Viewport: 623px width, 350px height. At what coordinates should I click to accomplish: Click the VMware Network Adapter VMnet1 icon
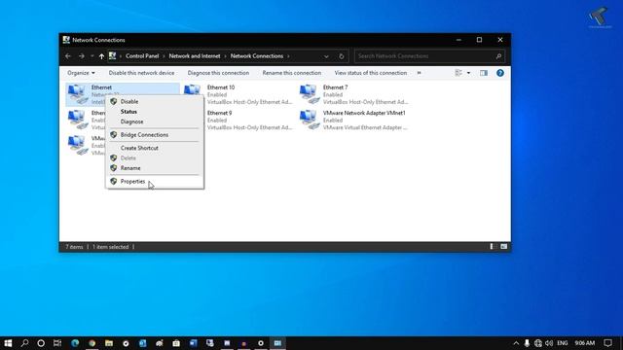[310, 120]
